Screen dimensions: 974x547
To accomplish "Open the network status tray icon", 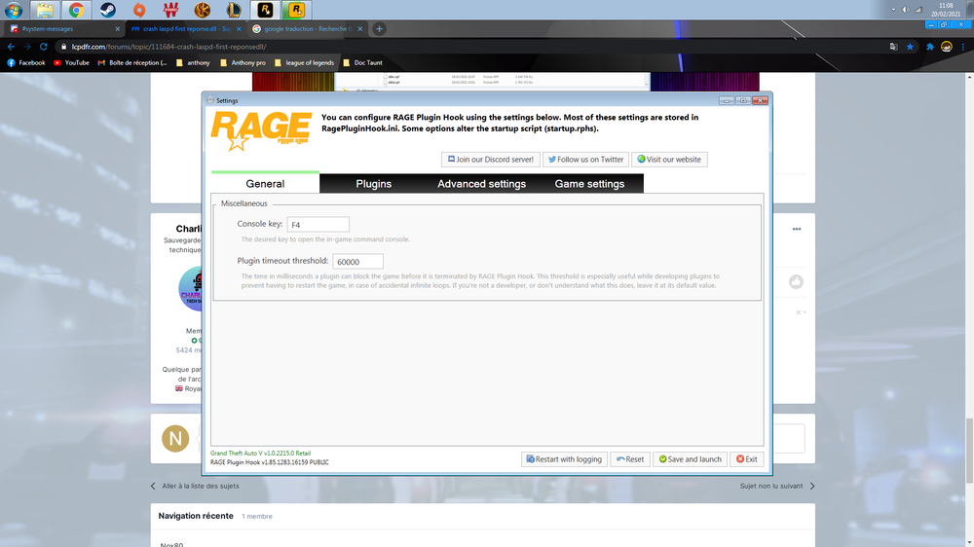I will tap(918, 10).
